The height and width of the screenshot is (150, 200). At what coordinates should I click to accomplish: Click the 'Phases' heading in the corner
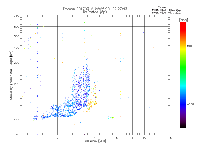click(x=162, y=7)
